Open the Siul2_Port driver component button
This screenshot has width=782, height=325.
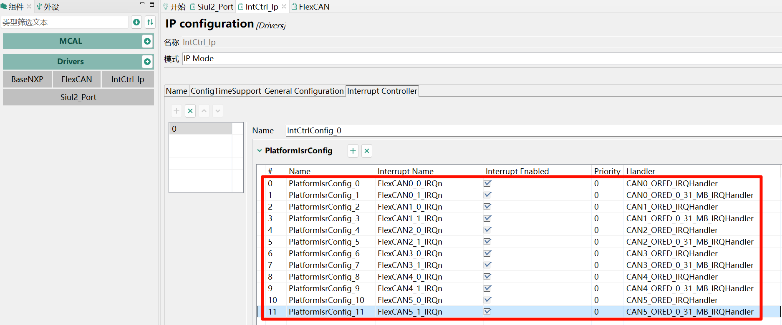coord(78,97)
